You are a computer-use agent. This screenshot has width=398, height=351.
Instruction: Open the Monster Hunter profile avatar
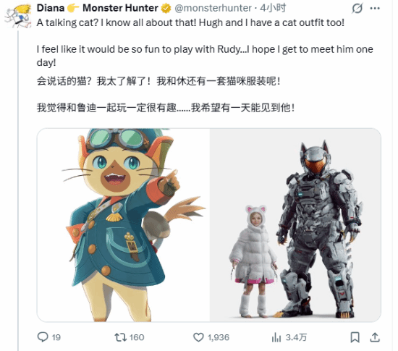(x=17, y=16)
